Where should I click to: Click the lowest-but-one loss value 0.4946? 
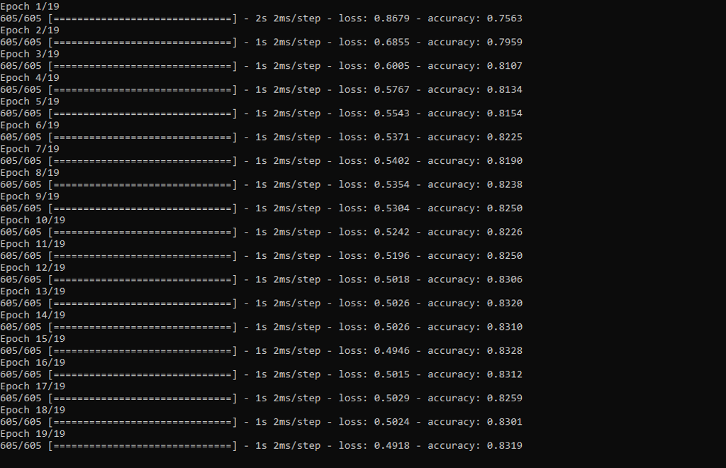point(391,351)
